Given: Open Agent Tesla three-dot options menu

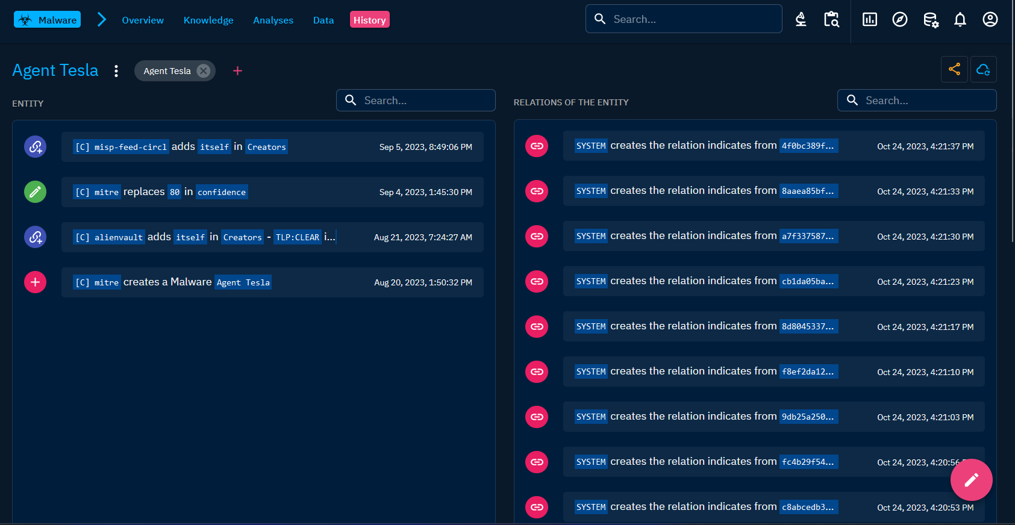Looking at the screenshot, I should coord(116,71).
